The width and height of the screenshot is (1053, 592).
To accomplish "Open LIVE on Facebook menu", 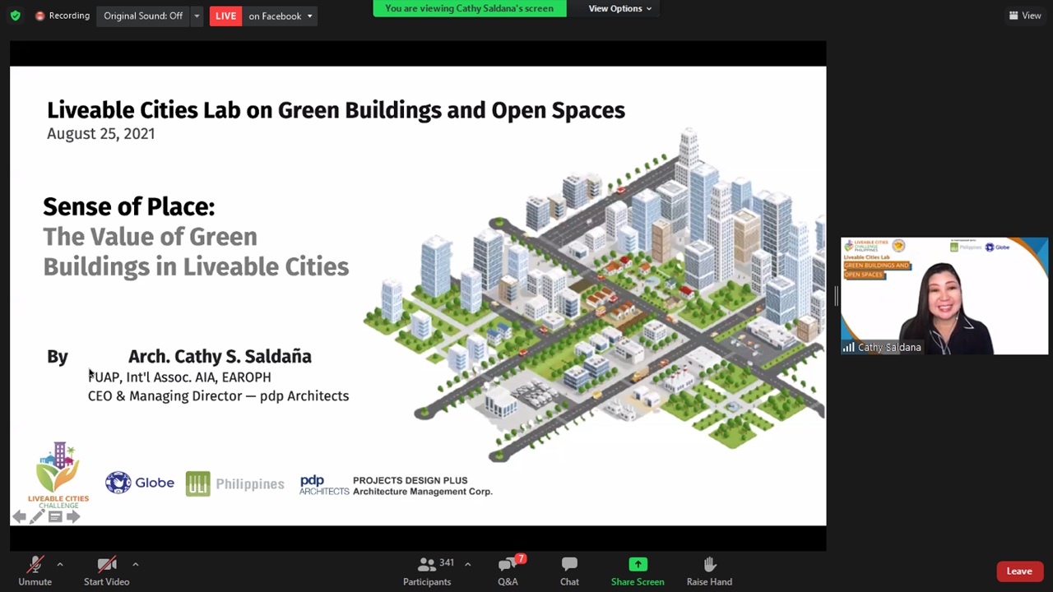I will [263, 16].
